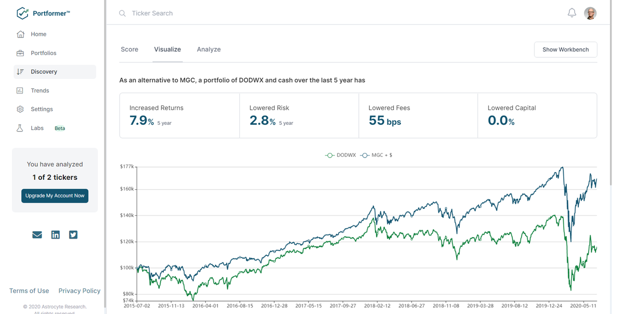Image resolution: width=624 pixels, height=314 pixels.
Task: Open the Twitter icon
Action: click(x=73, y=235)
